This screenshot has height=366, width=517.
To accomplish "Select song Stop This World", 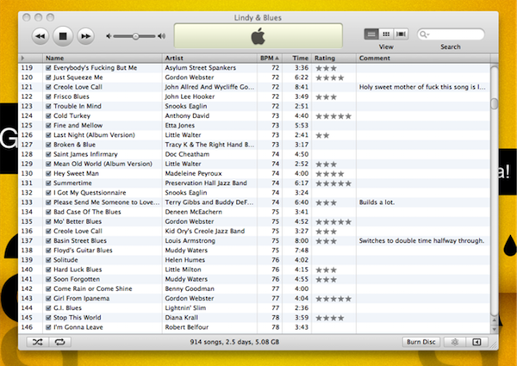I will [x=78, y=318].
